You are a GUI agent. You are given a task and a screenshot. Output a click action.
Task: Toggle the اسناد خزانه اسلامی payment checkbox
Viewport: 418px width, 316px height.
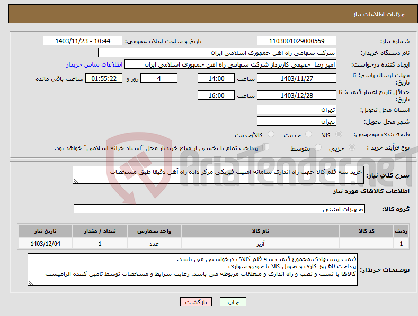[265, 146]
